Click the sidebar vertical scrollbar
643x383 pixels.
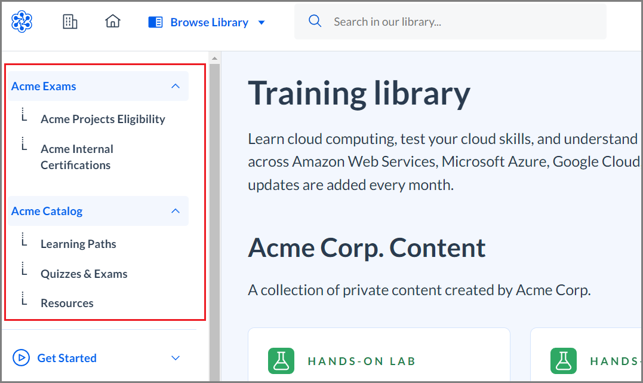214,215
